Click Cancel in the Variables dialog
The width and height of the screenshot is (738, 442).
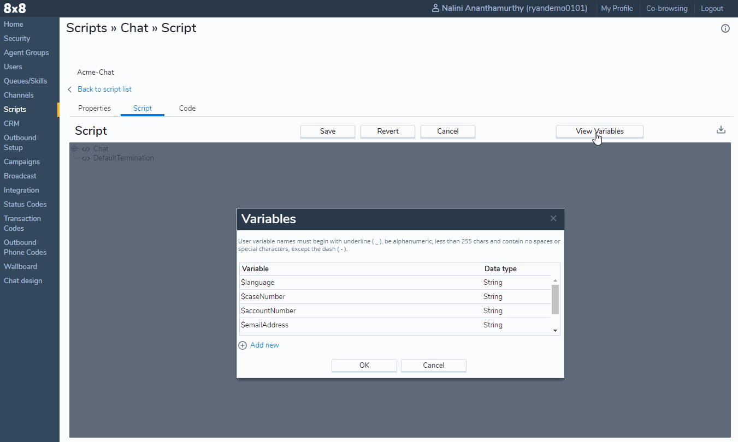(434, 365)
